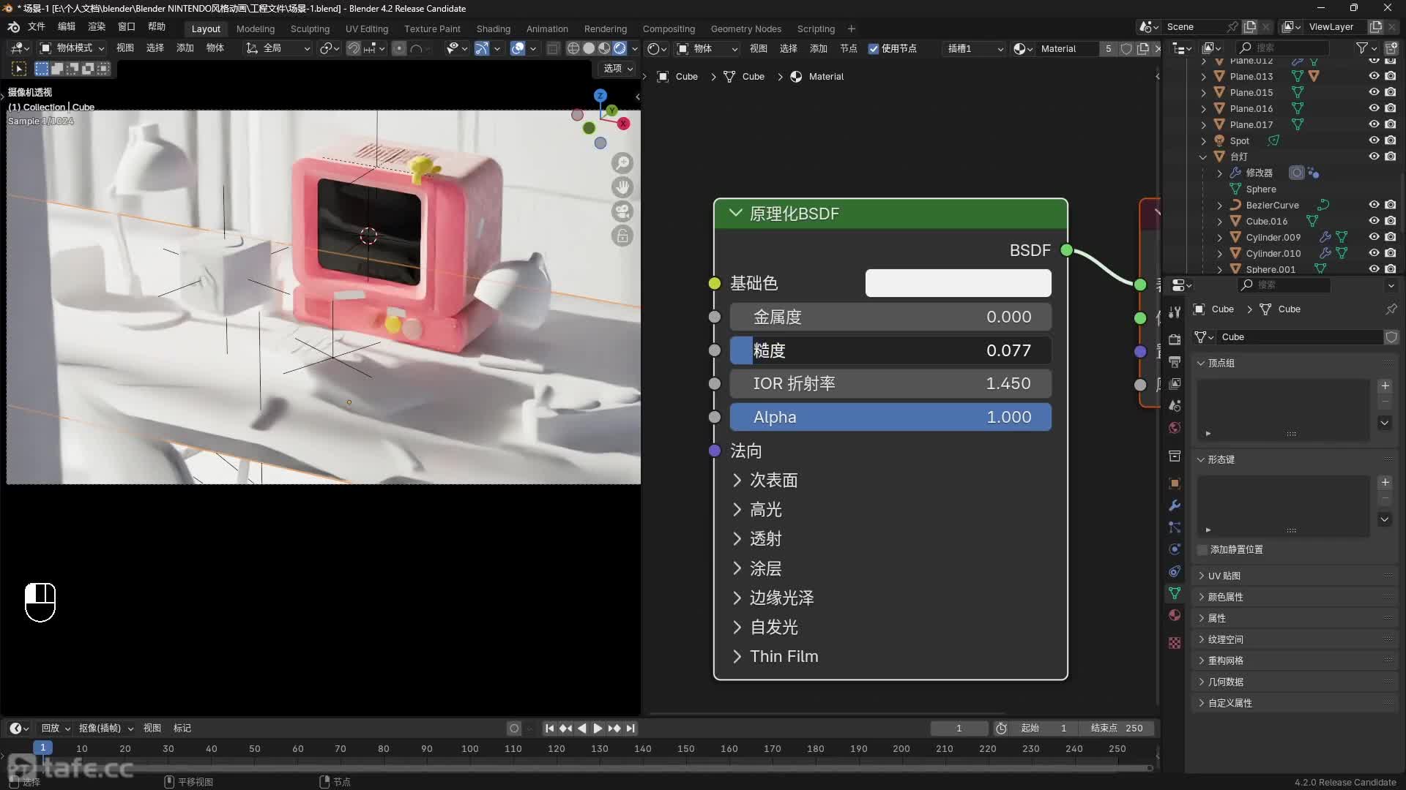Open the Render properties tab
Viewport: 1406px width, 790px height.
[1175, 339]
